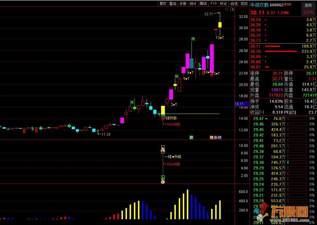Select the 30.09 buy order row
This screenshot has width=317, height=225.
pyautogui.click(x=283, y=57)
